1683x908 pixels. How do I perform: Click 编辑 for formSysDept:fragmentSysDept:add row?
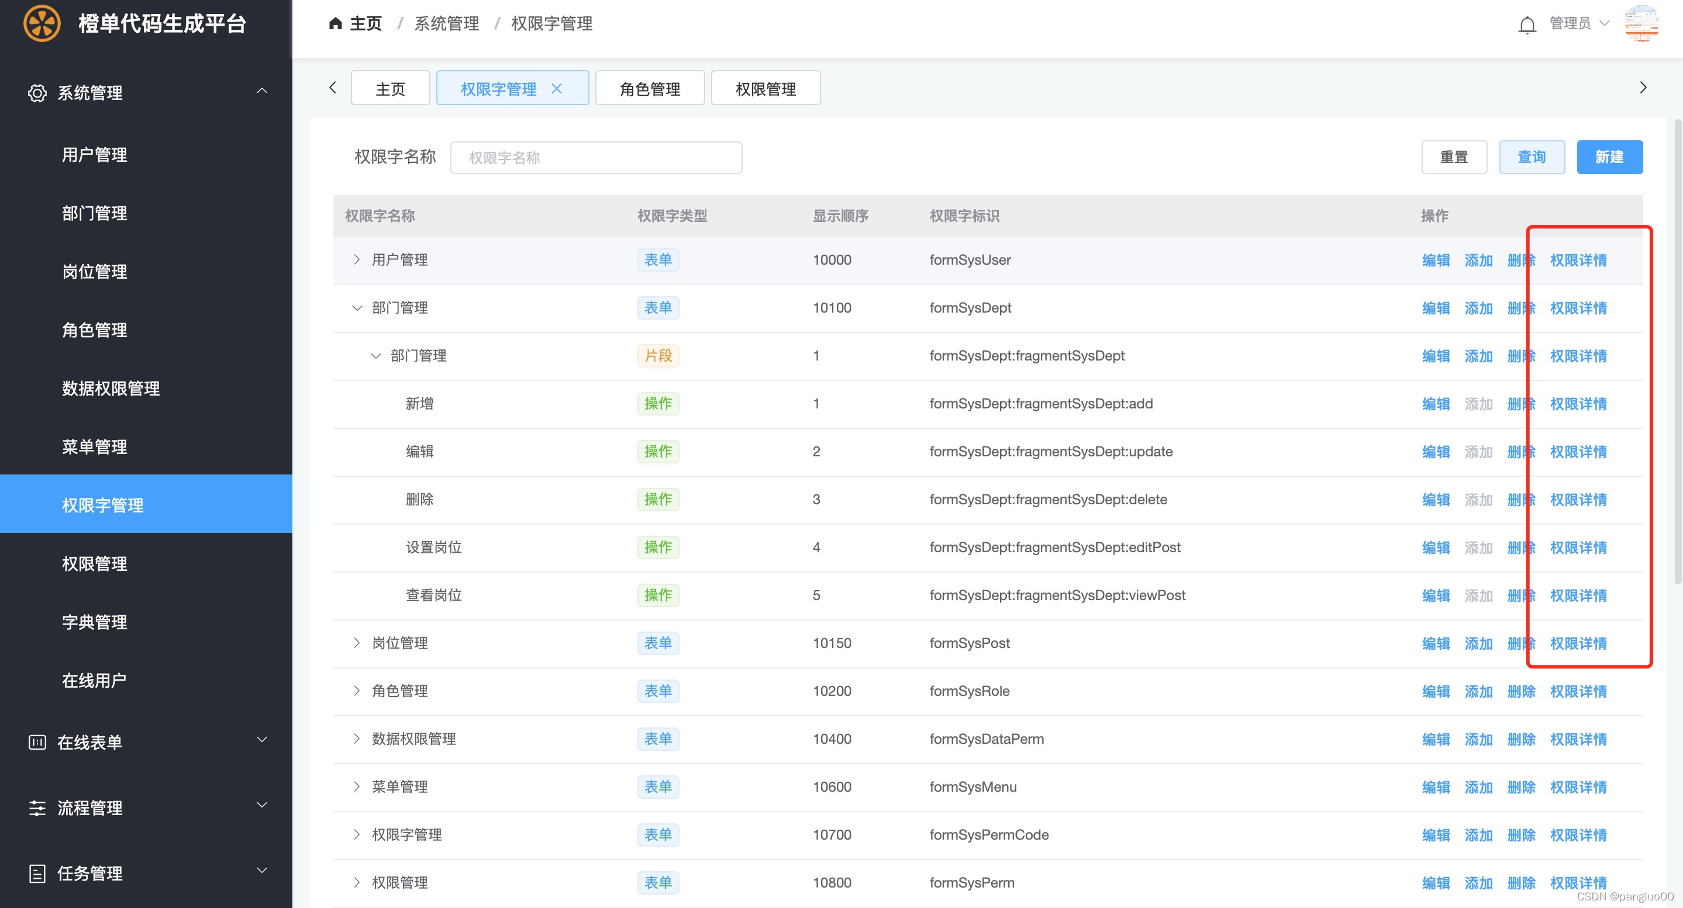click(x=1436, y=403)
